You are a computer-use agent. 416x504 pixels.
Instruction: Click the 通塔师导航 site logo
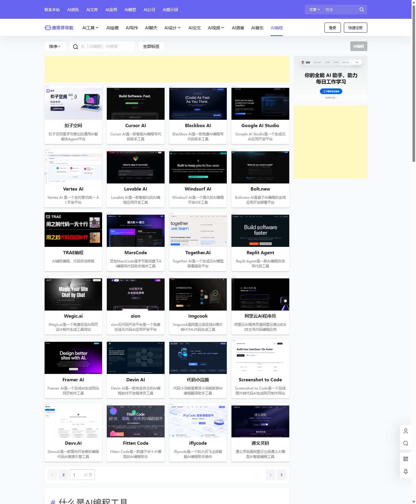coord(59,28)
